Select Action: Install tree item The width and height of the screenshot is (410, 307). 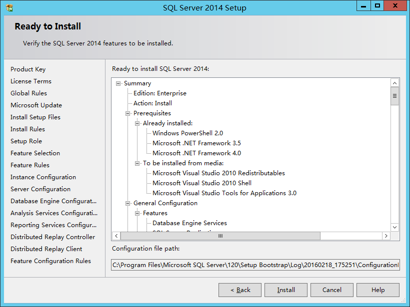click(152, 103)
